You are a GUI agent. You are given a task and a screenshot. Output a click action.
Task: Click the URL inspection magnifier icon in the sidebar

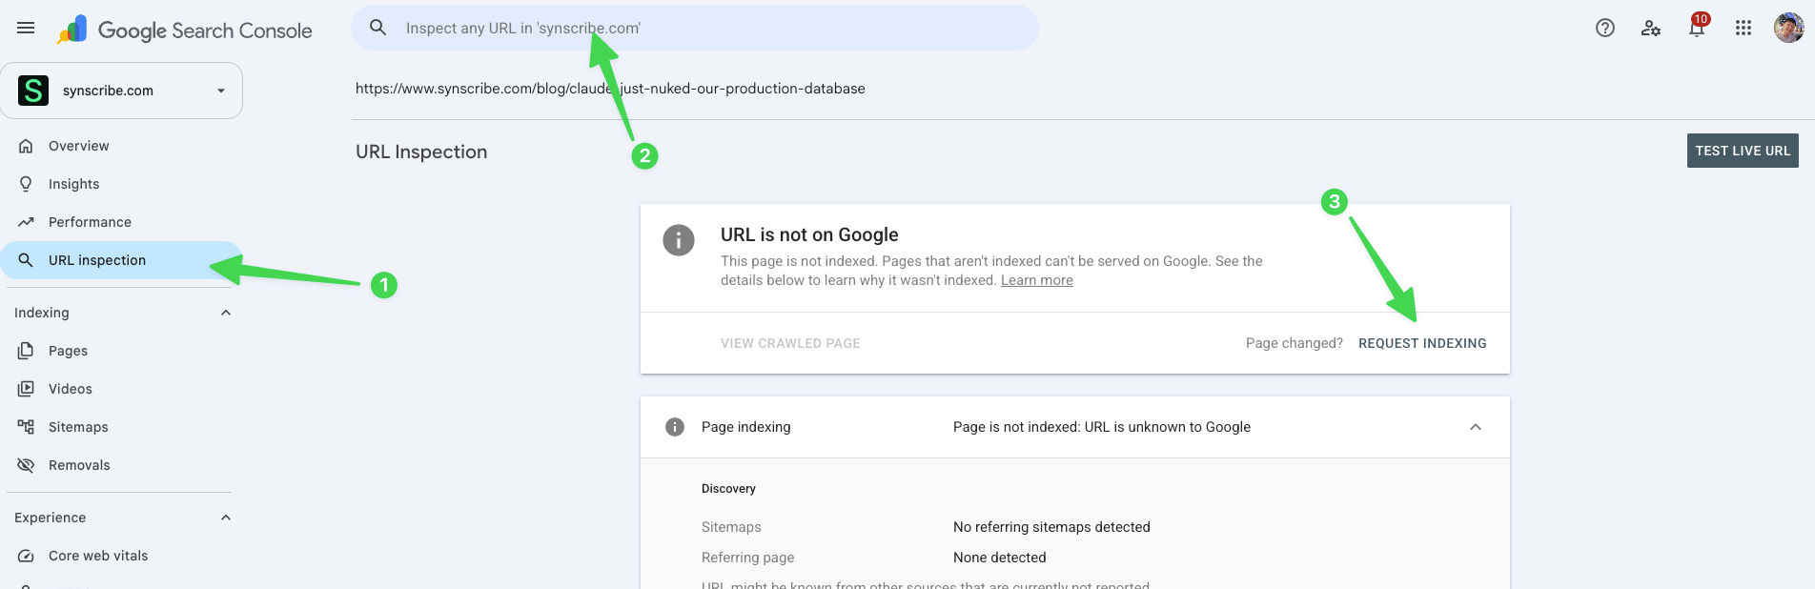coord(26,260)
